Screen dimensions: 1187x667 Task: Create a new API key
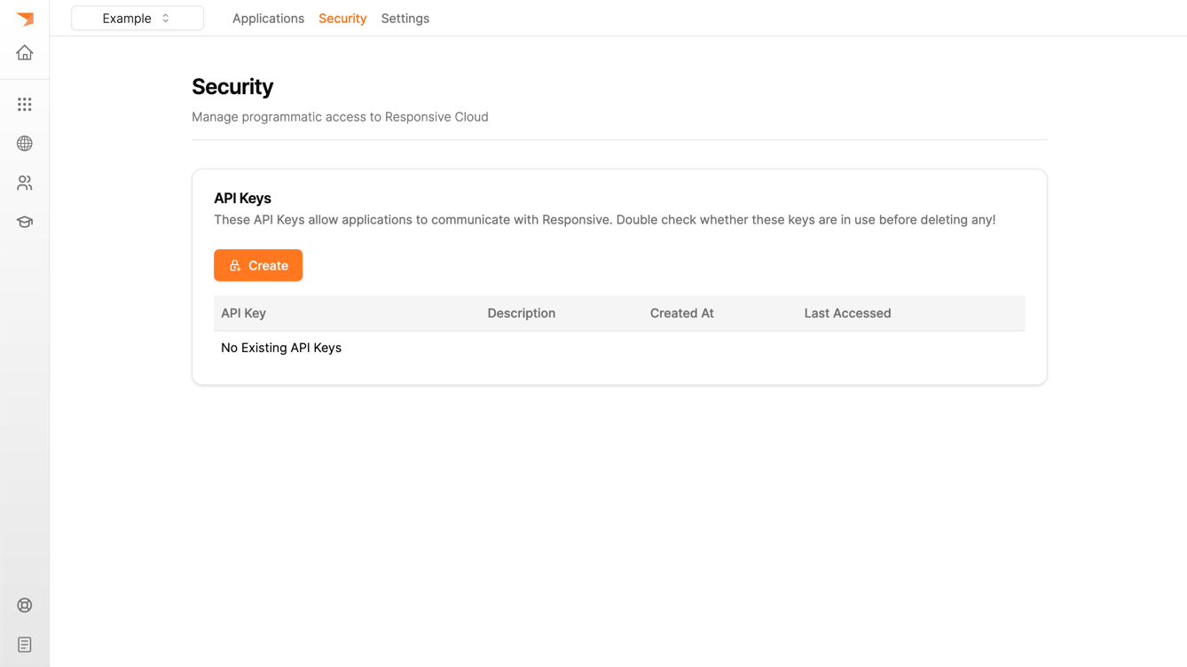[x=258, y=265]
